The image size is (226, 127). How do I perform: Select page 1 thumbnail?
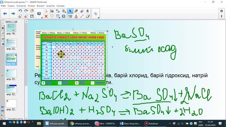(11, 28)
